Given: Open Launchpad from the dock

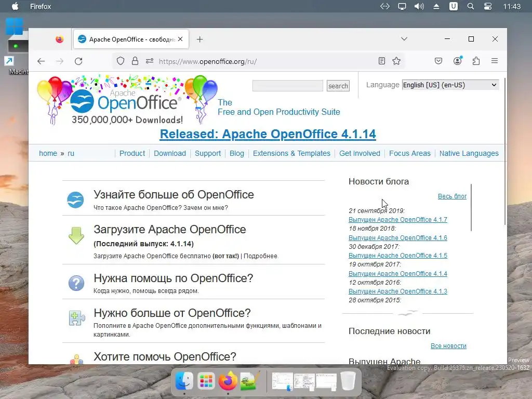Looking at the screenshot, I should [x=206, y=381].
